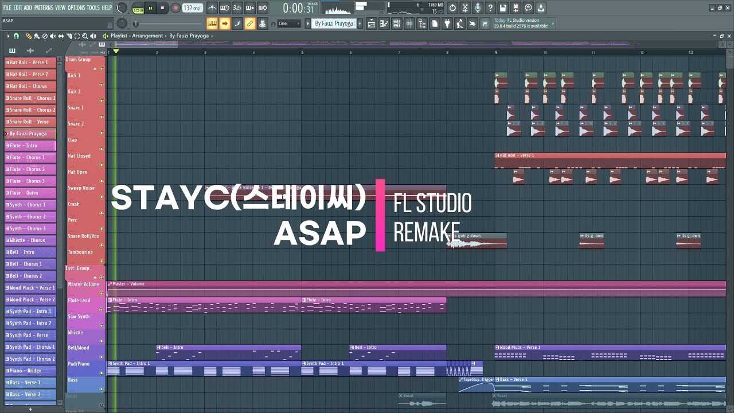Image resolution: width=734 pixels, height=413 pixels.
Task: Expand the FL Studio version news arrow
Action: tap(553, 24)
